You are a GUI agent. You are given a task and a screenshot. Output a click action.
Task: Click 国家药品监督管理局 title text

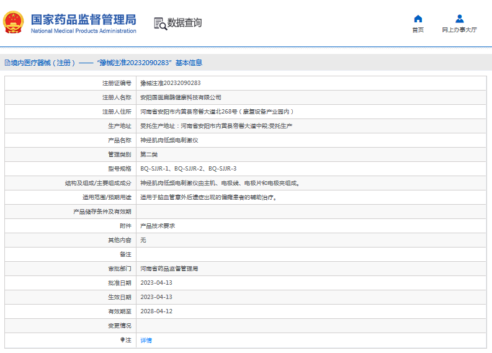tap(84, 19)
